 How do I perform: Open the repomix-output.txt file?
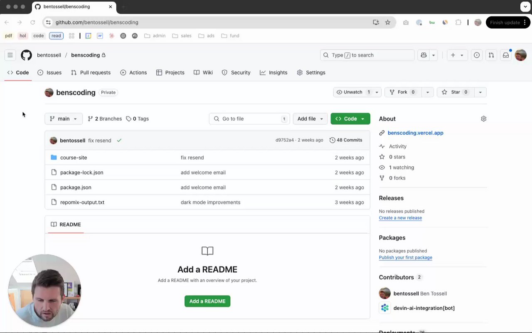[x=82, y=202]
